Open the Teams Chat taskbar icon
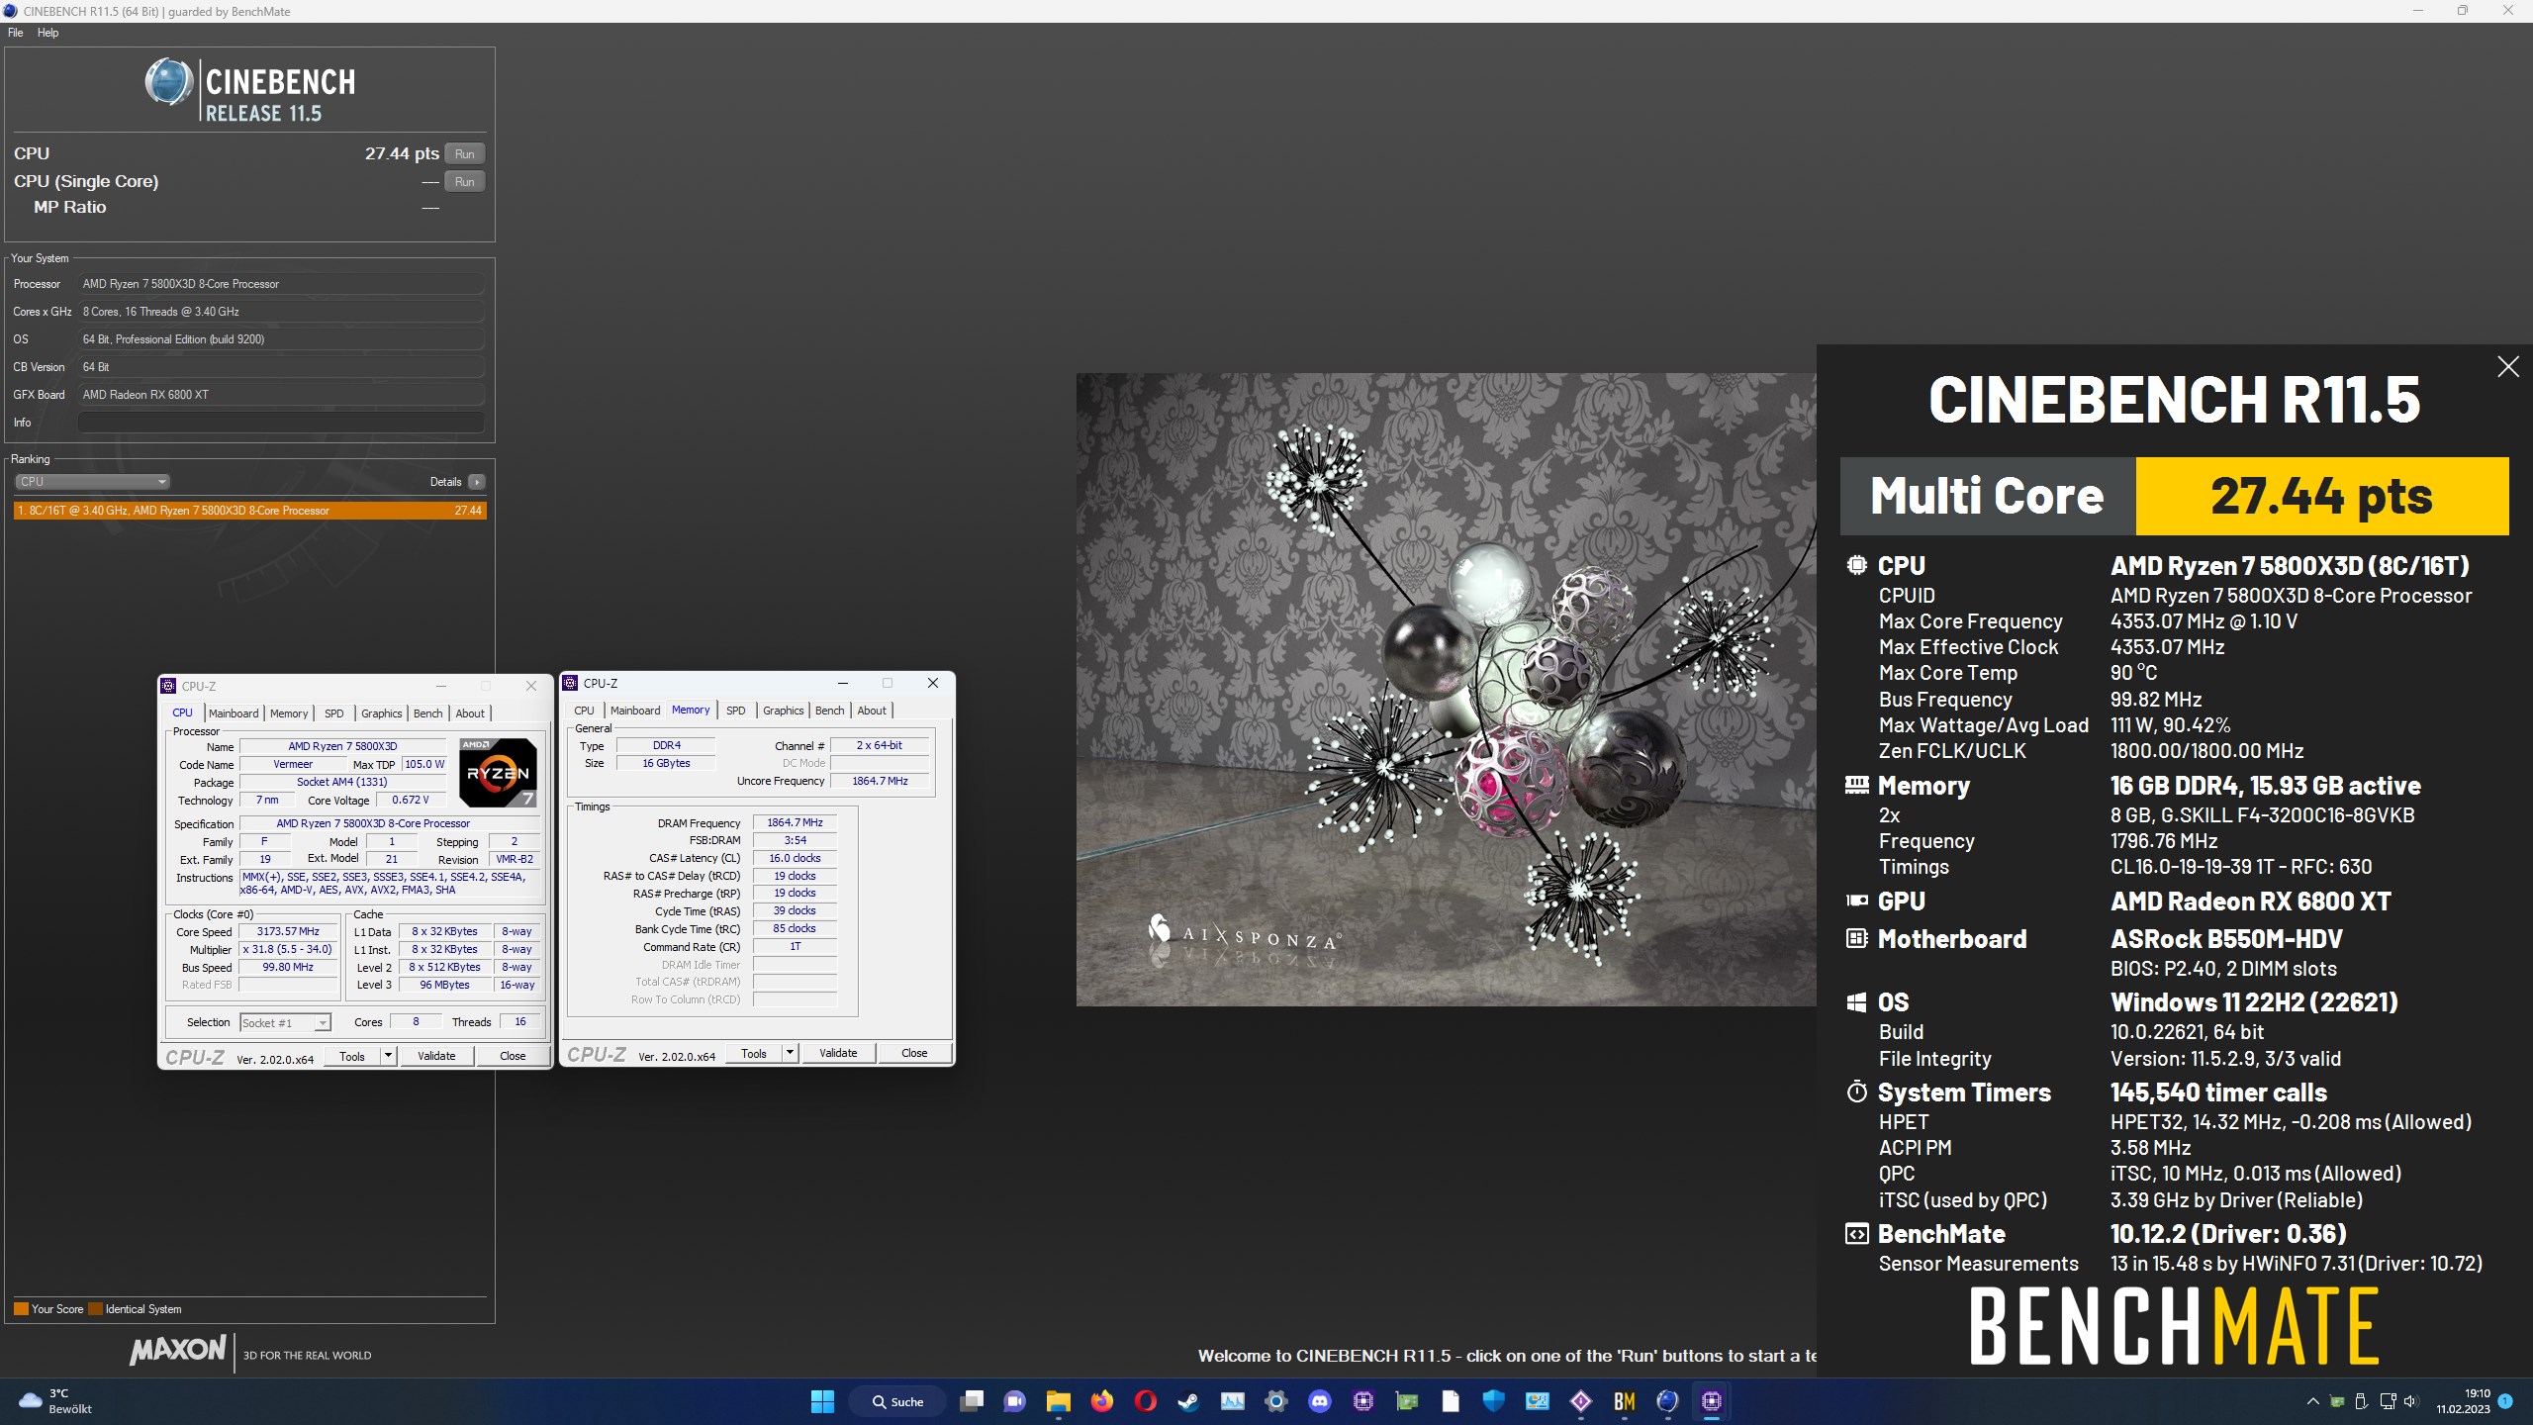The width and height of the screenshot is (2533, 1425). [1015, 1401]
